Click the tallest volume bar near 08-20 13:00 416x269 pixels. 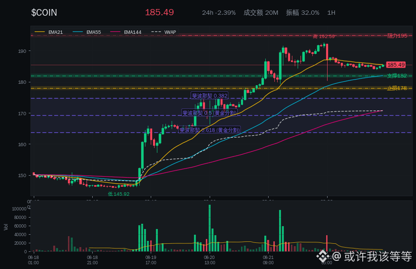coord(210,228)
